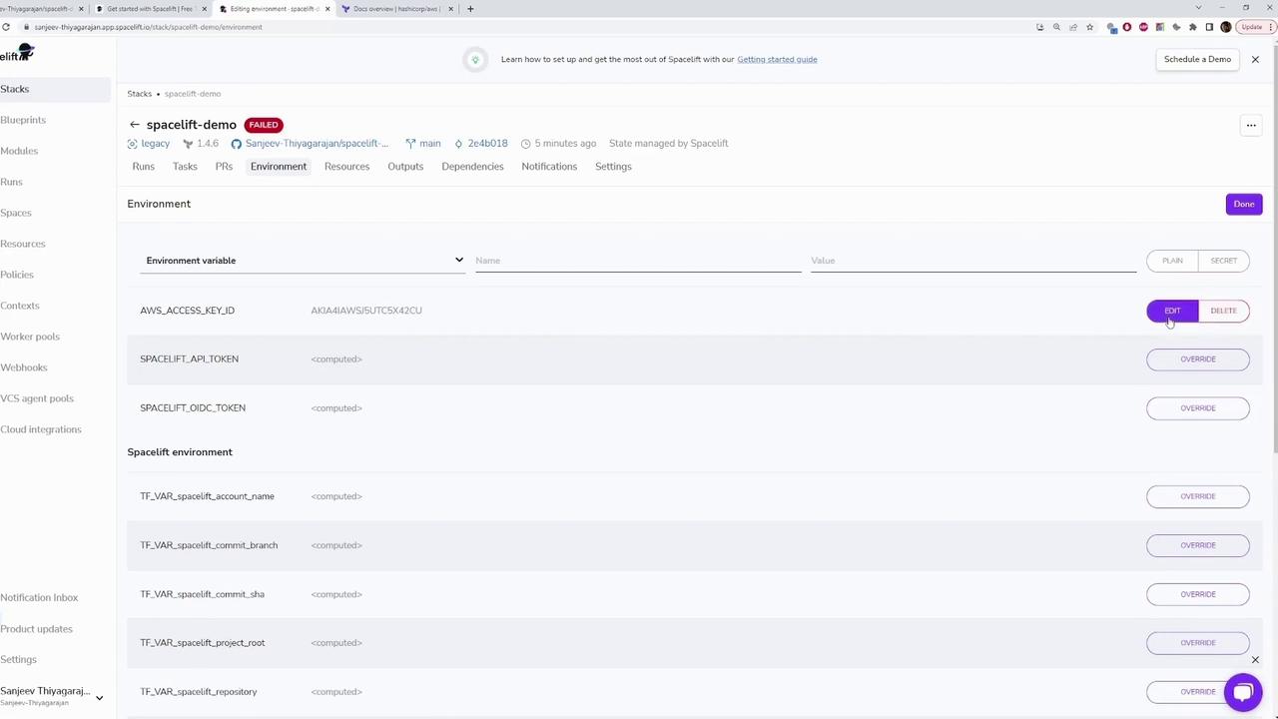Open the Environment variable type dropdown
This screenshot has height=719, width=1278.
tap(304, 261)
